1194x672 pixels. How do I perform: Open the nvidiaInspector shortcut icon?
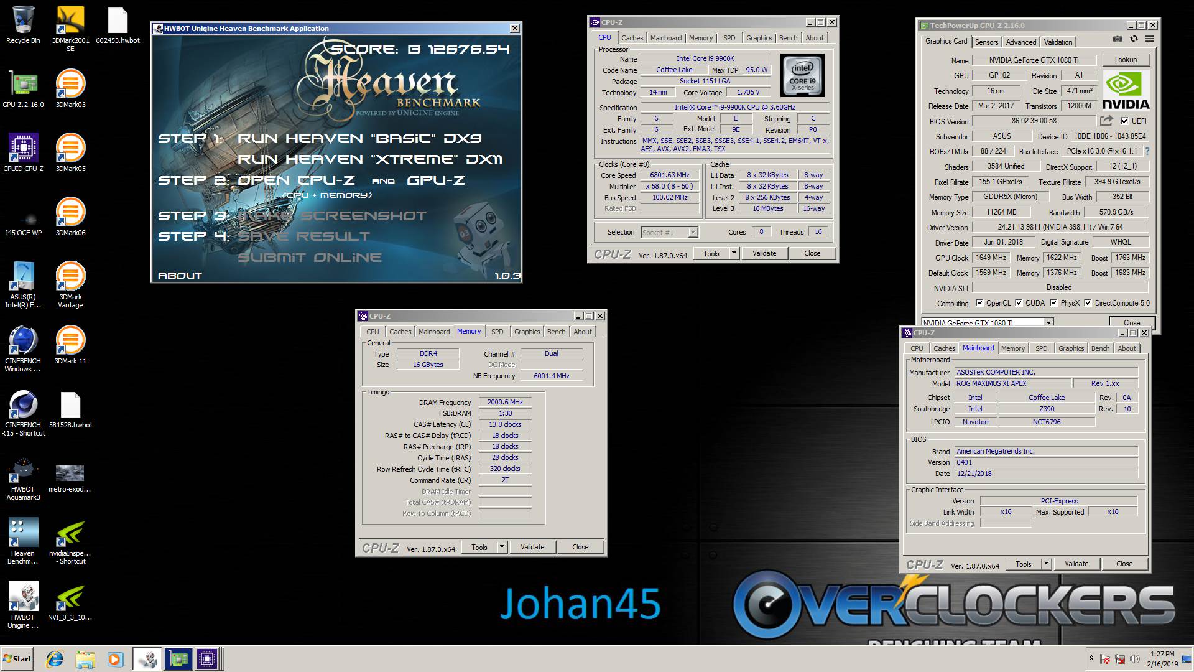[x=70, y=541]
